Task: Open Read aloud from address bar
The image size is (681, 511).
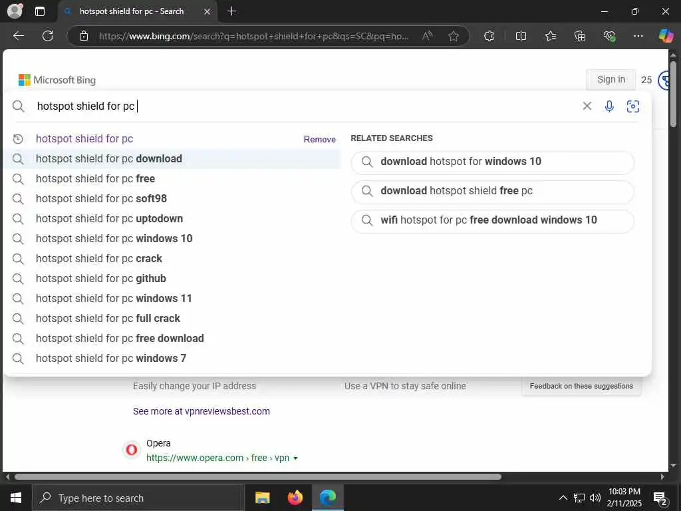Action: pos(428,36)
